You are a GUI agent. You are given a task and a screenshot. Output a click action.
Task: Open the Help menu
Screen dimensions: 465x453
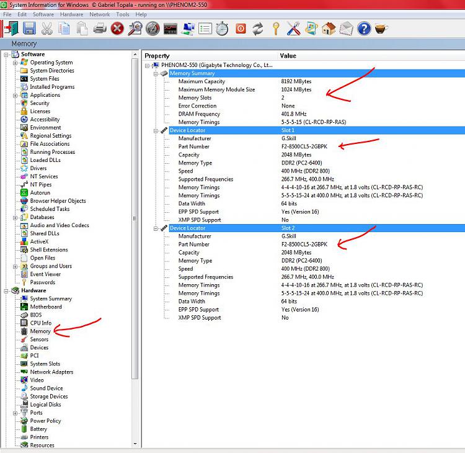point(141,14)
